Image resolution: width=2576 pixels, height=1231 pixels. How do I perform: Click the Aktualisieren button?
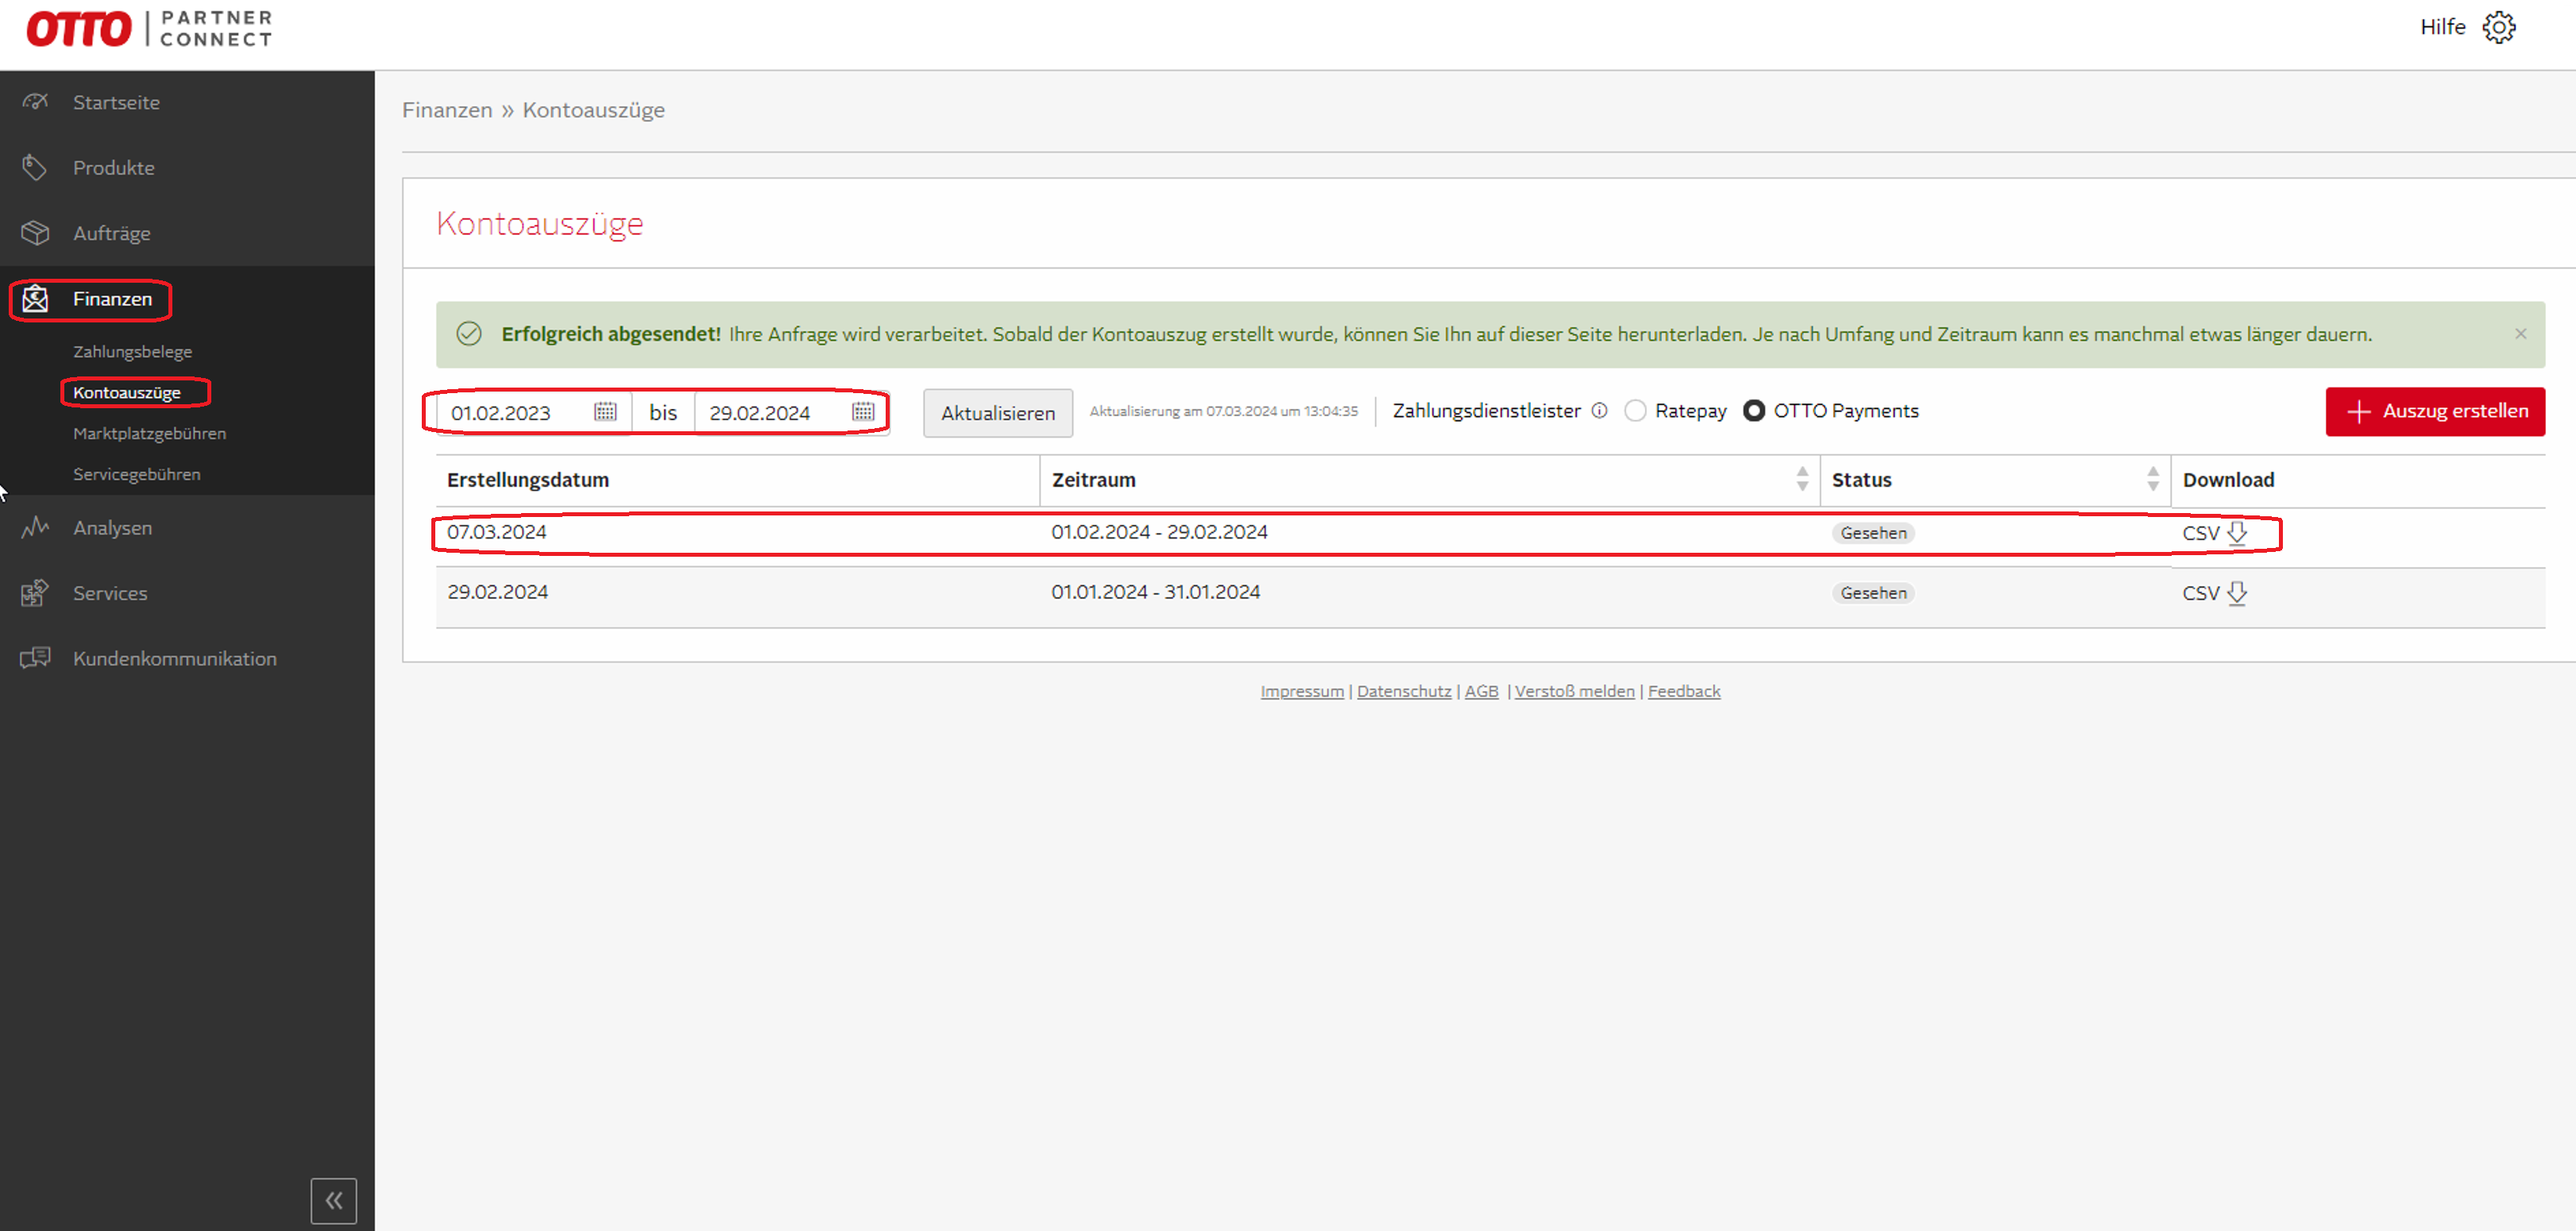click(x=997, y=413)
